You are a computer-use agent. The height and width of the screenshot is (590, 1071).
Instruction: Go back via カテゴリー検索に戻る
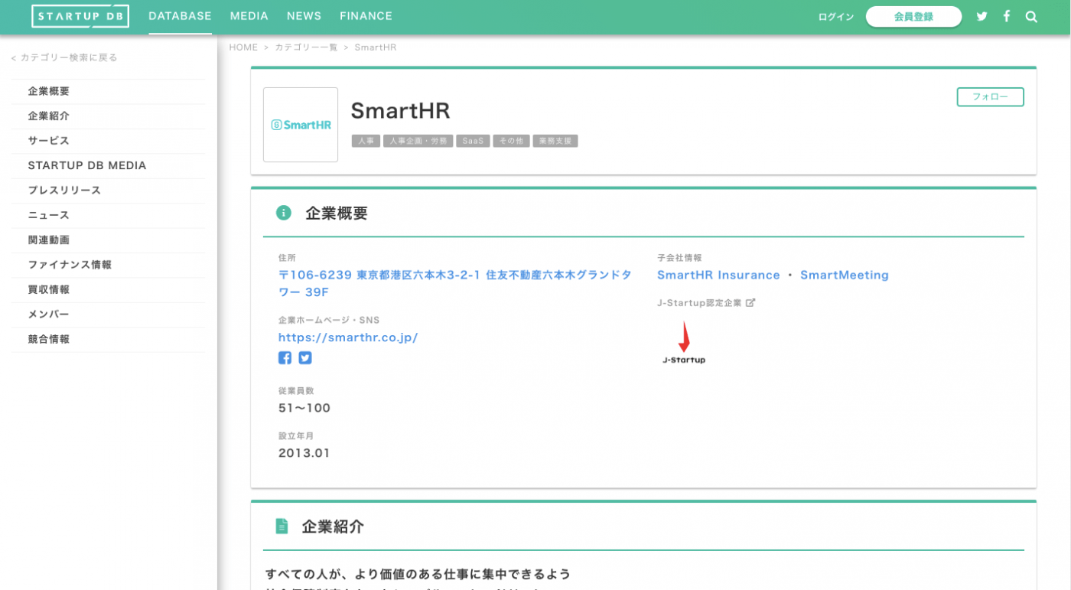pos(64,57)
